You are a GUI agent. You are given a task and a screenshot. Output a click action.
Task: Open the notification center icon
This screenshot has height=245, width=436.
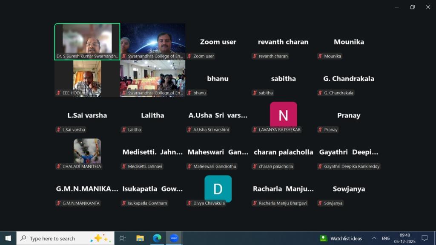point(424,238)
